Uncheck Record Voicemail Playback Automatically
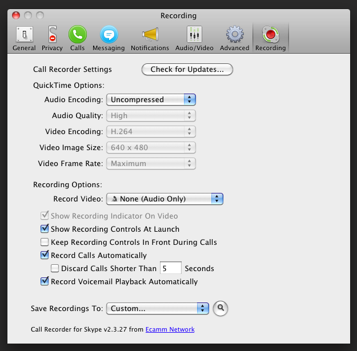This screenshot has height=351, width=357. pos(45,281)
